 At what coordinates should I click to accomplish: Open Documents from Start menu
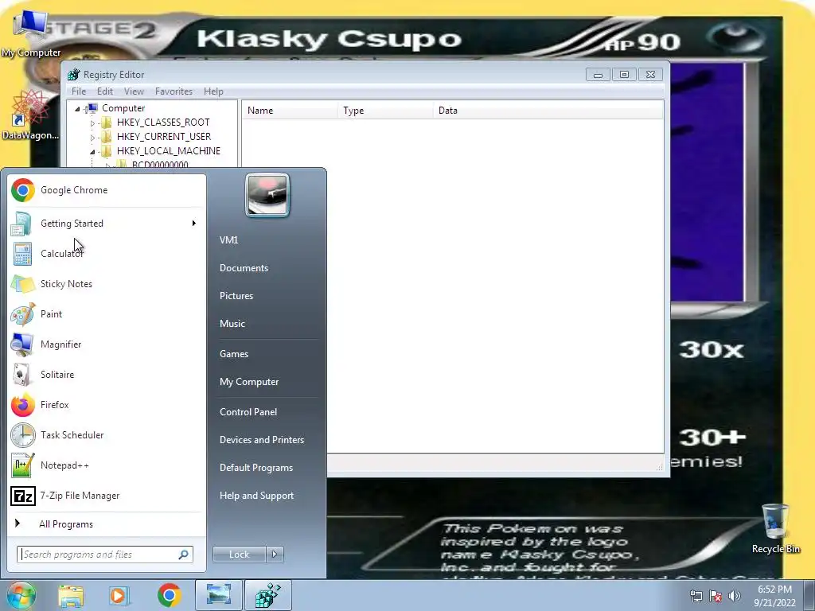tap(244, 268)
